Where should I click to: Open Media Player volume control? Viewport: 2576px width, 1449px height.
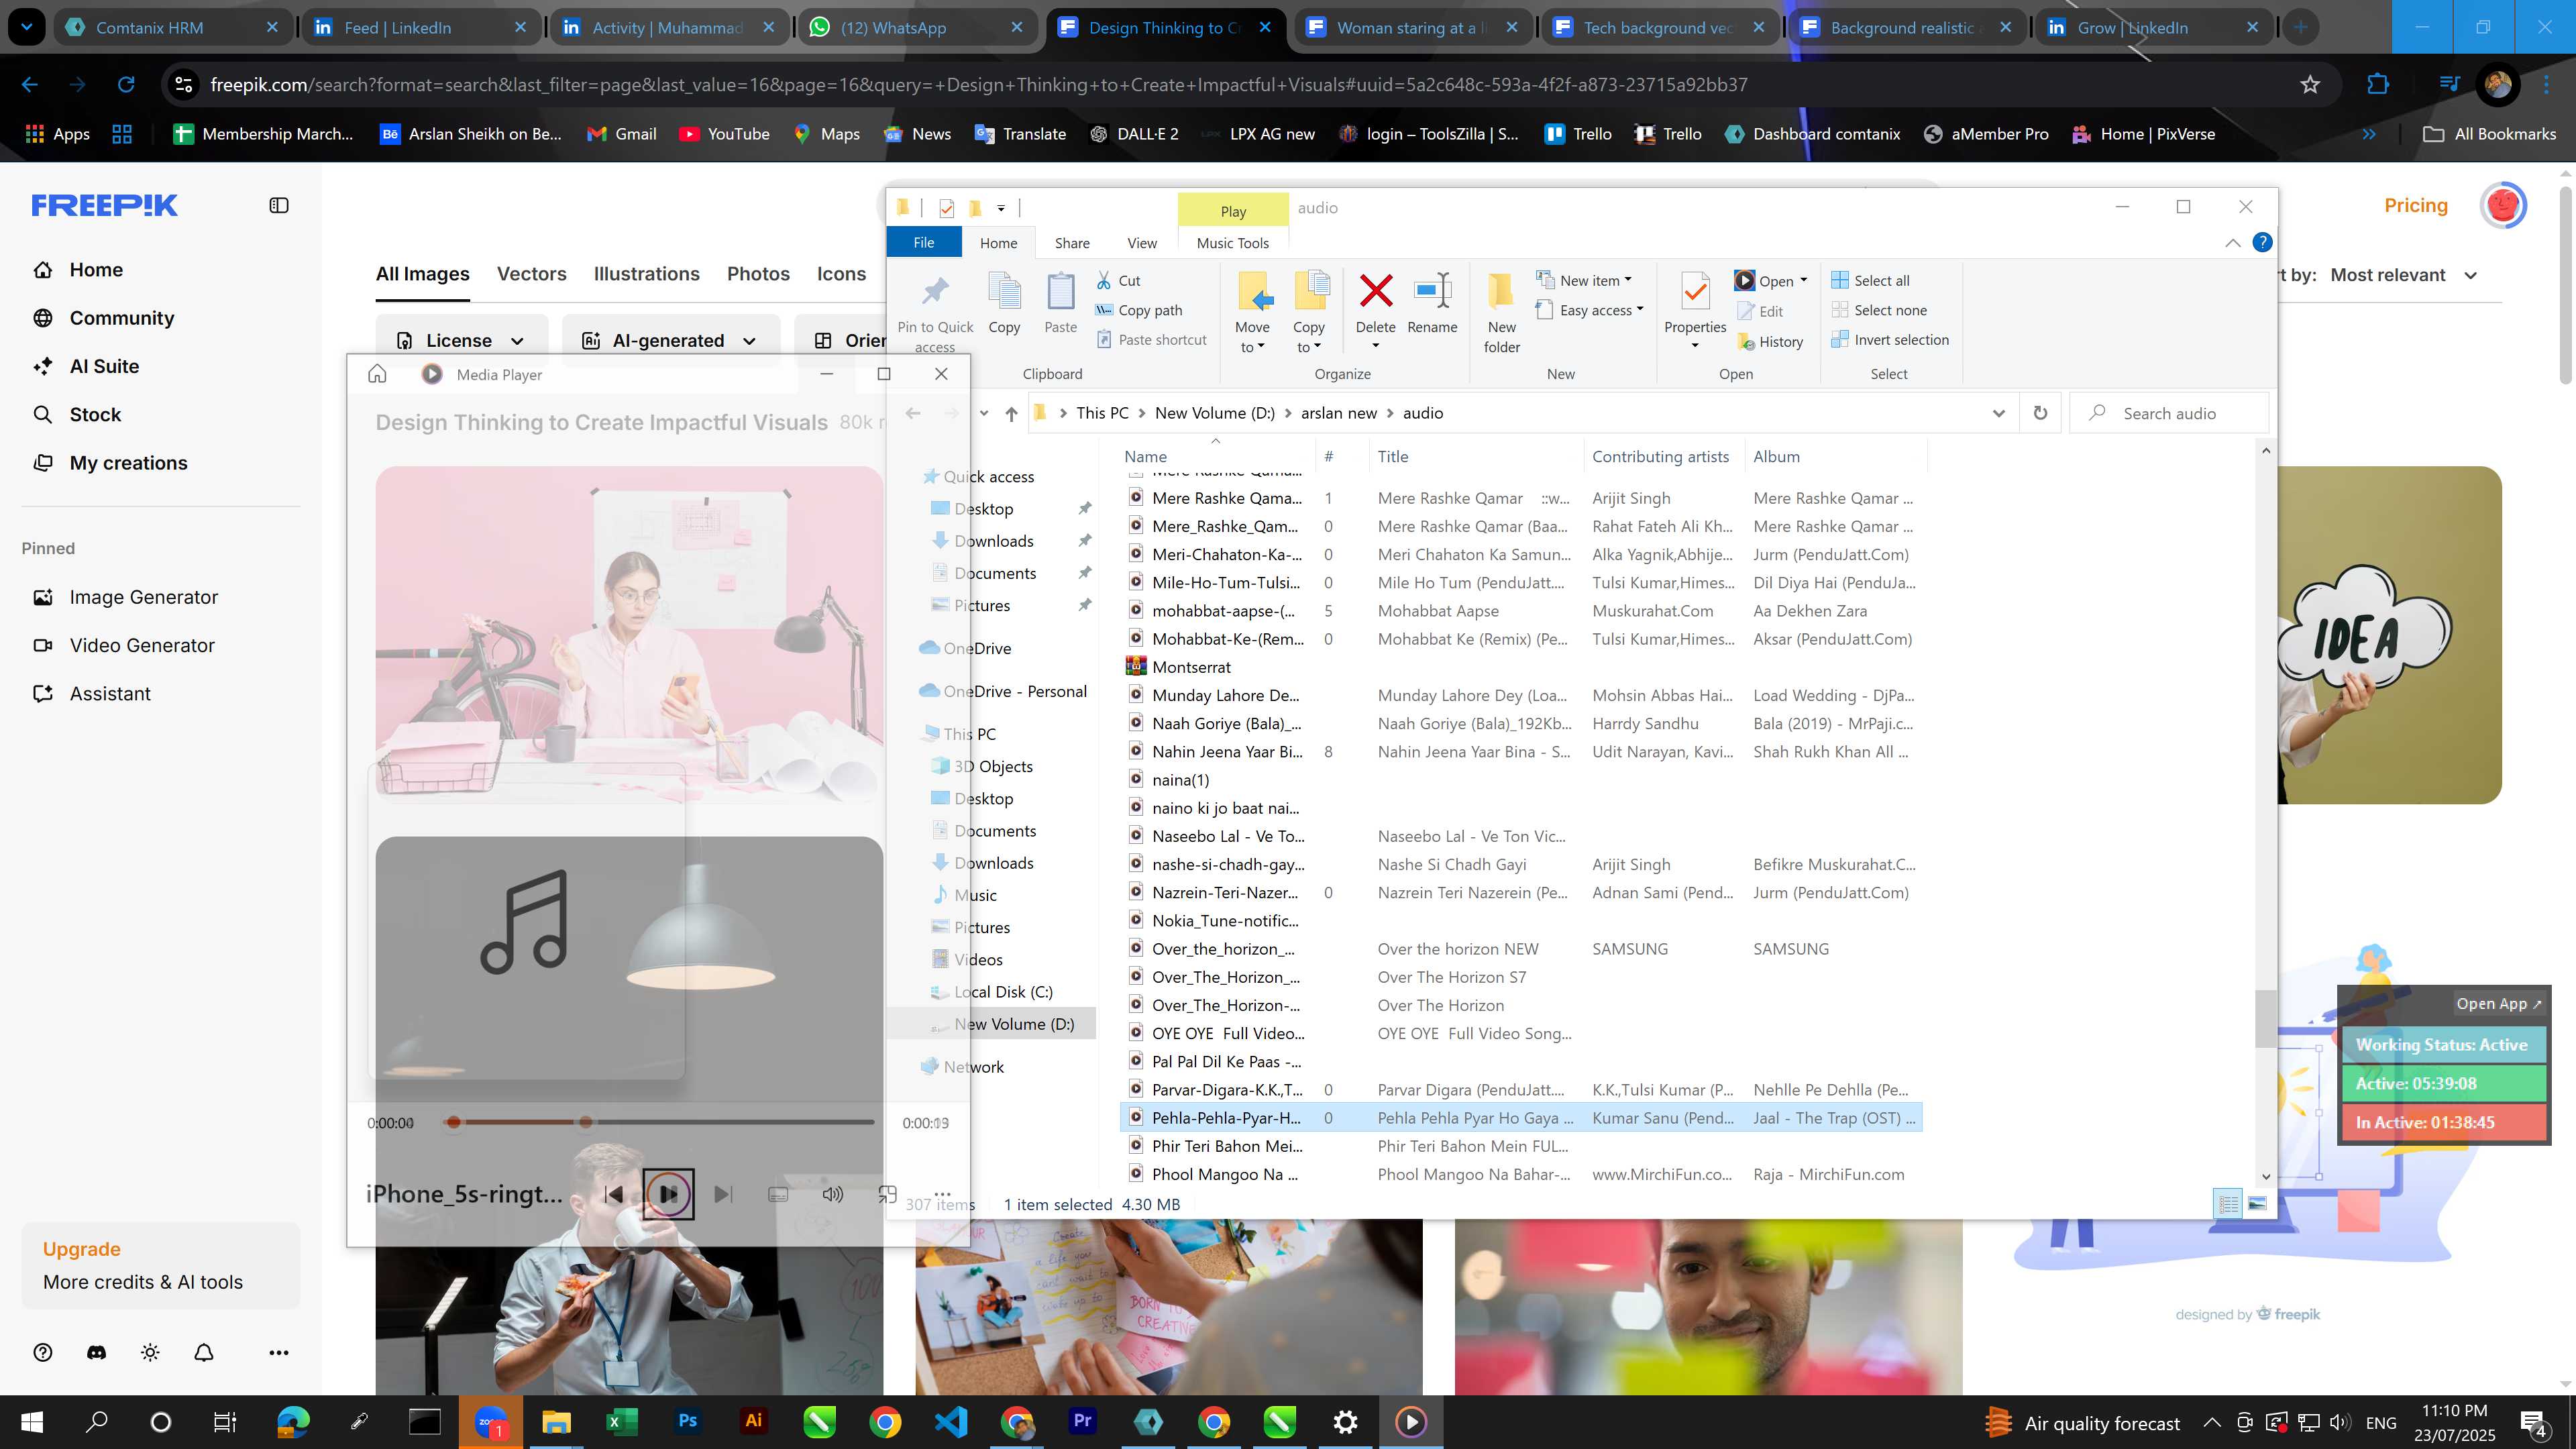(832, 1194)
